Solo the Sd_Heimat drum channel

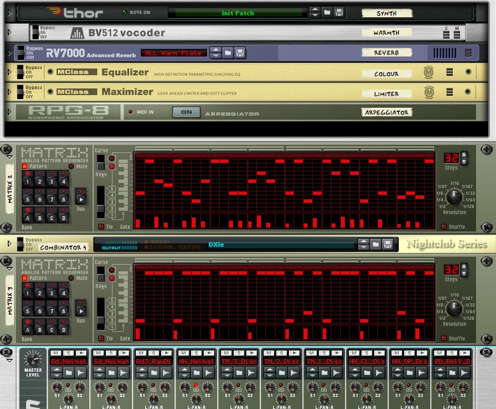point(111,352)
